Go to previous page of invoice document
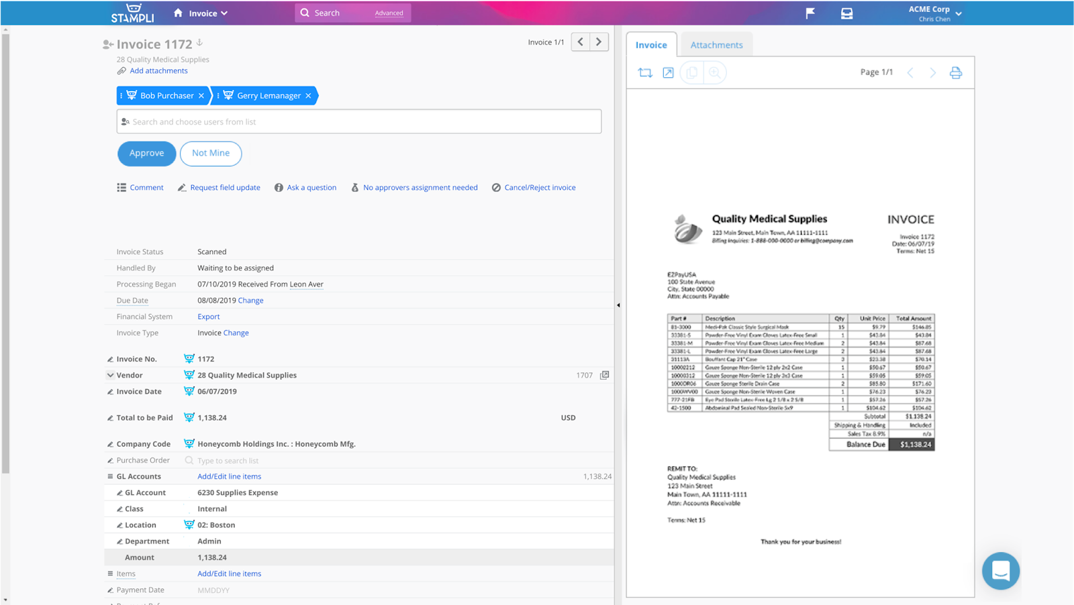1074x605 pixels. (x=910, y=72)
